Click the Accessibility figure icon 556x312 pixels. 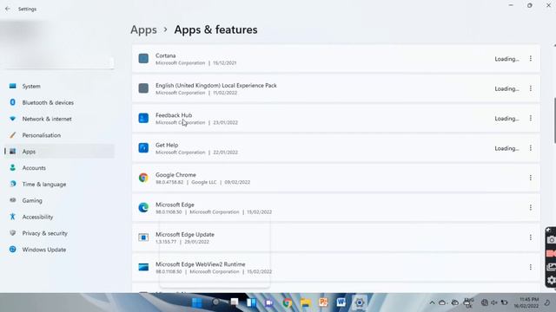pyautogui.click(x=13, y=217)
